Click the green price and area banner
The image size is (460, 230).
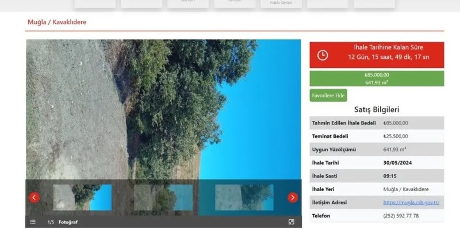(x=376, y=79)
